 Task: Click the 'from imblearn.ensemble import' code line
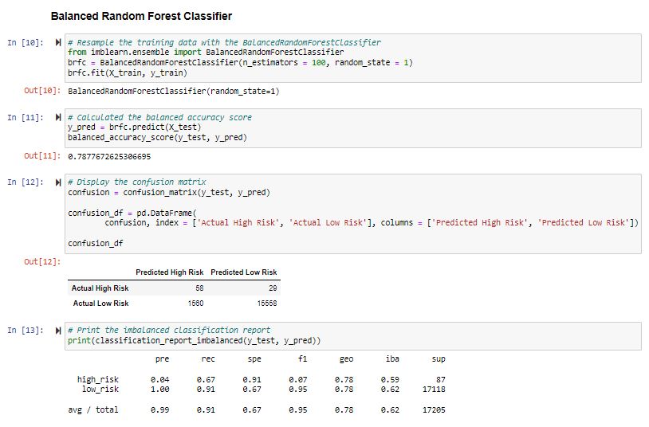(x=206, y=52)
